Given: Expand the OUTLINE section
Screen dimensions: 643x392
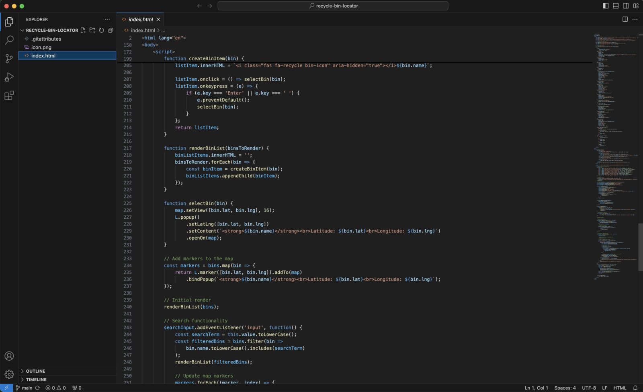Looking at the screenshot, I should [x=67, y=371].
